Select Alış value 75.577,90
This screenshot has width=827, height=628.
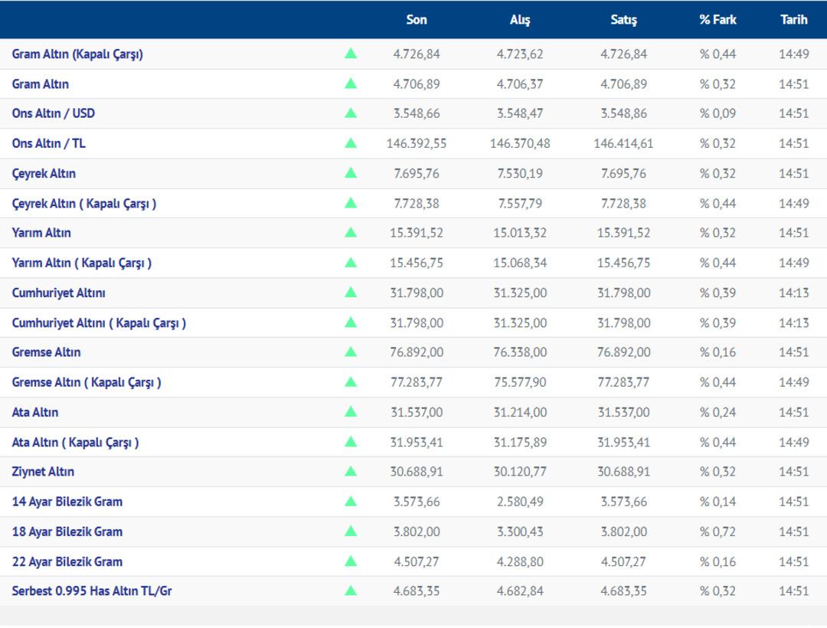coord(520,382)
